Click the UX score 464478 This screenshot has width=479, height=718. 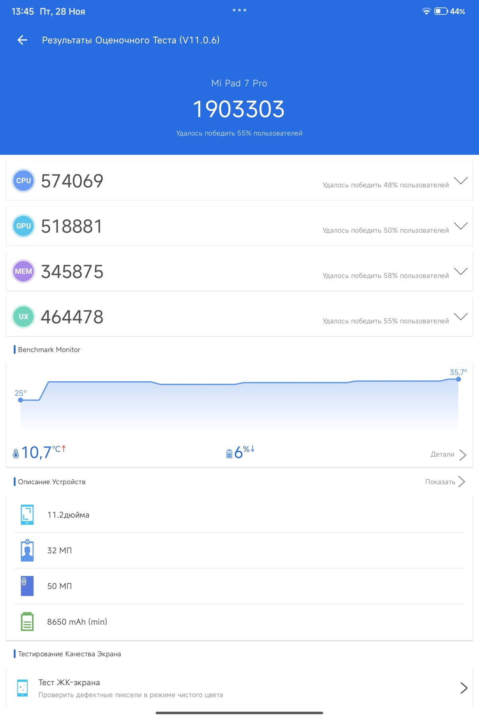pyautogui.click(x=72, y=317)
